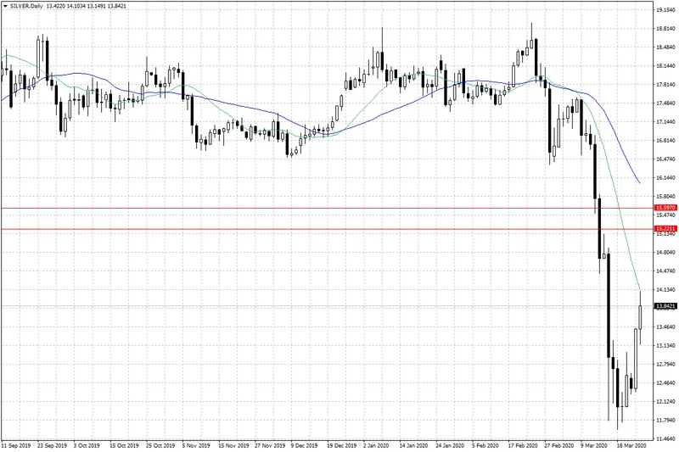Click the 19.1540 price scale label
The image size is (679, 452).
665,10
